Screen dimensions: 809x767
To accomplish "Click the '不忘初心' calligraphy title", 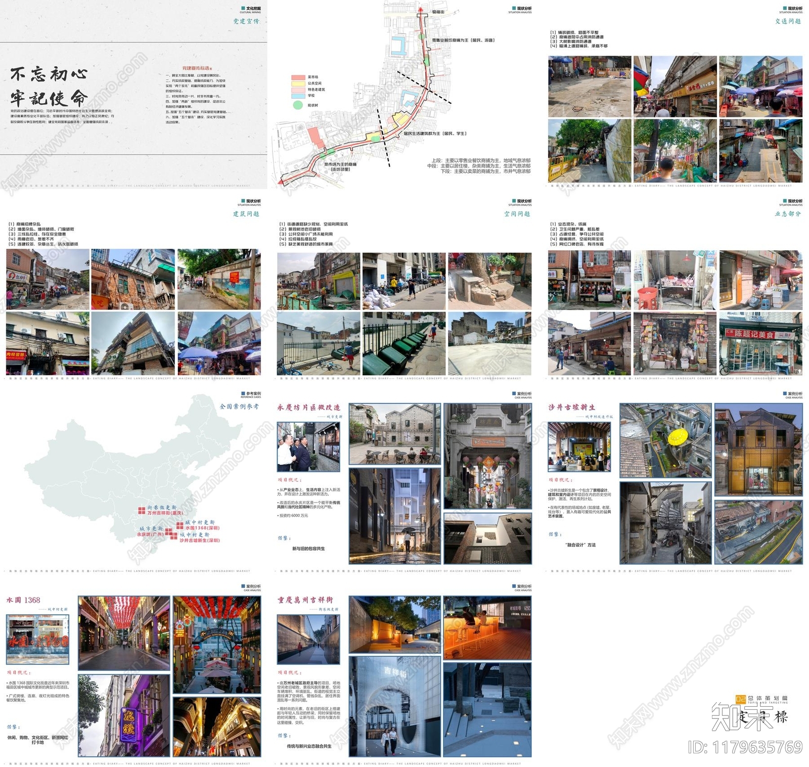I will pos(49,74).
